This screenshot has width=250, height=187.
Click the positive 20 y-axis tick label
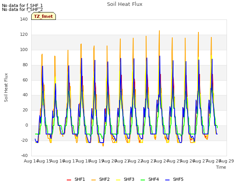click(x=25, y=110)
